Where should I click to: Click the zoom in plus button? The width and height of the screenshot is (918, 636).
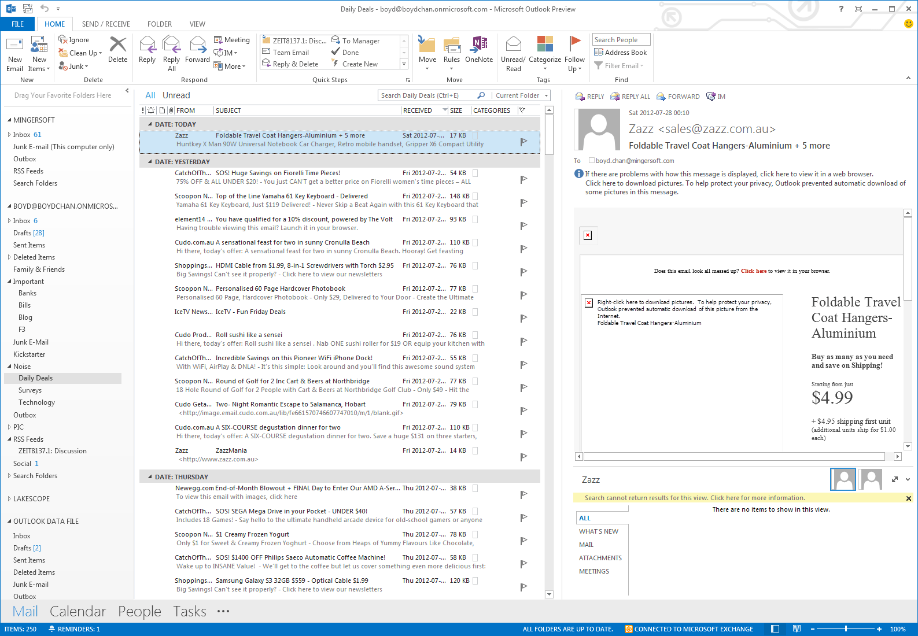tap(879, 629)
